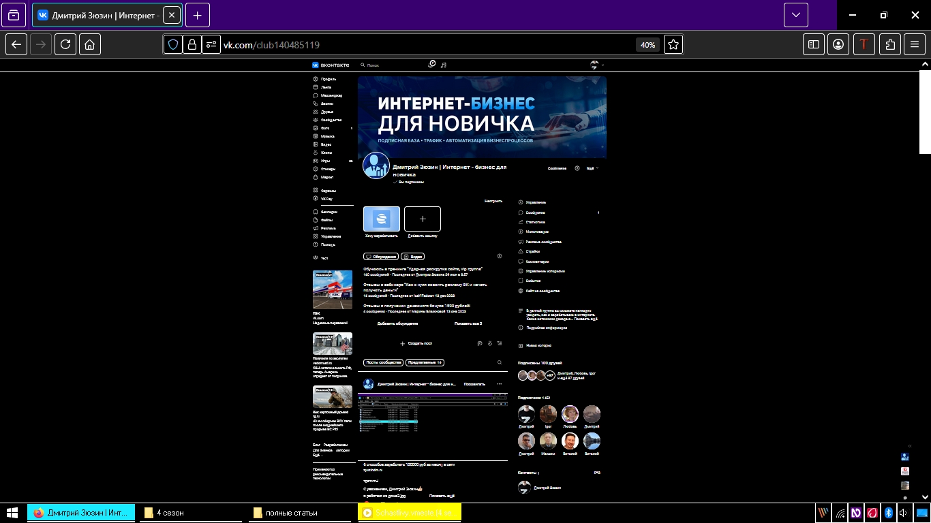Open the site permissions icon in address bar
Image resolution: width=931 pixels, height=523 pixels.
click(211, 44)
